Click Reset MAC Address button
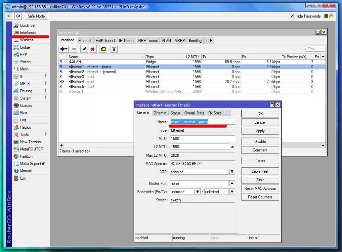Viewport: 342px width, 252px height. click(x=260, y=189)
